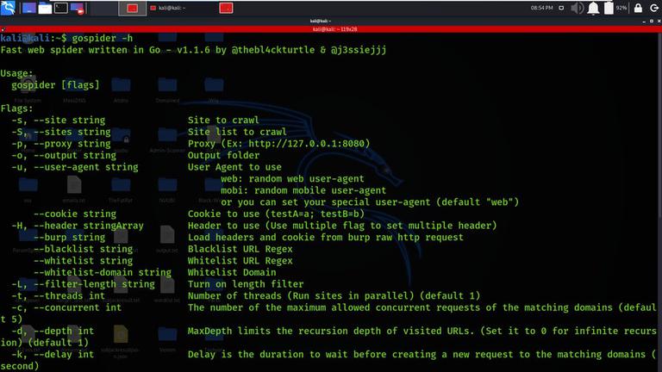662x372 pixels.
Task: Click the '--whitelist string' flag
Action: (x=83, y=261)
